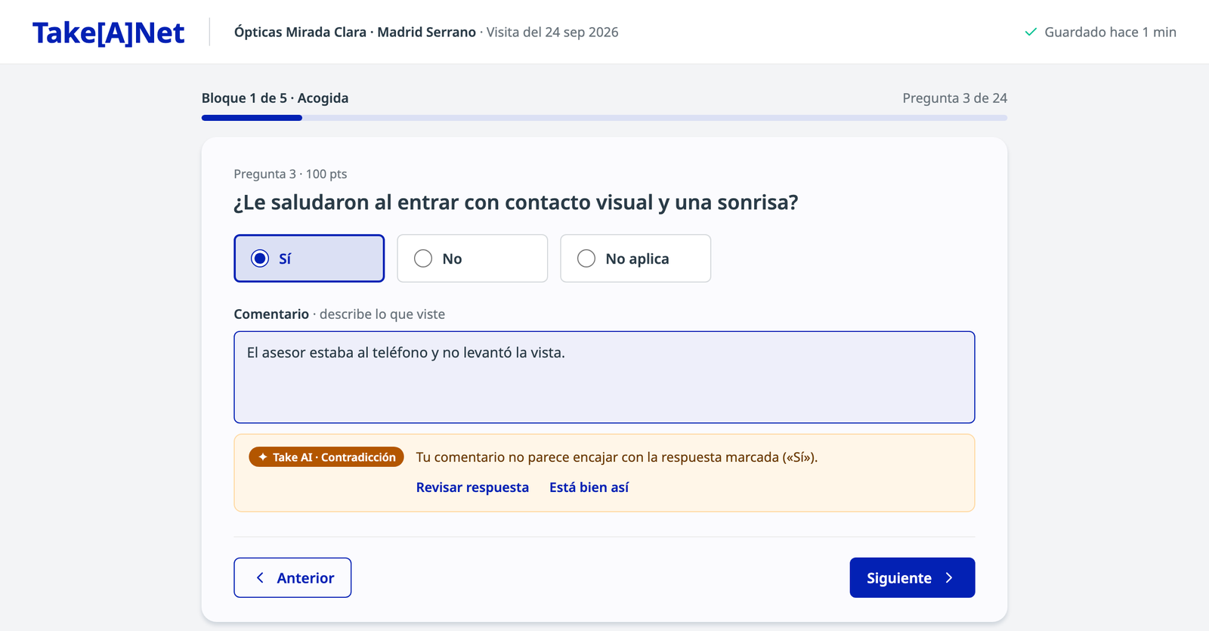Click into the Comentario text area

[604, 377]
